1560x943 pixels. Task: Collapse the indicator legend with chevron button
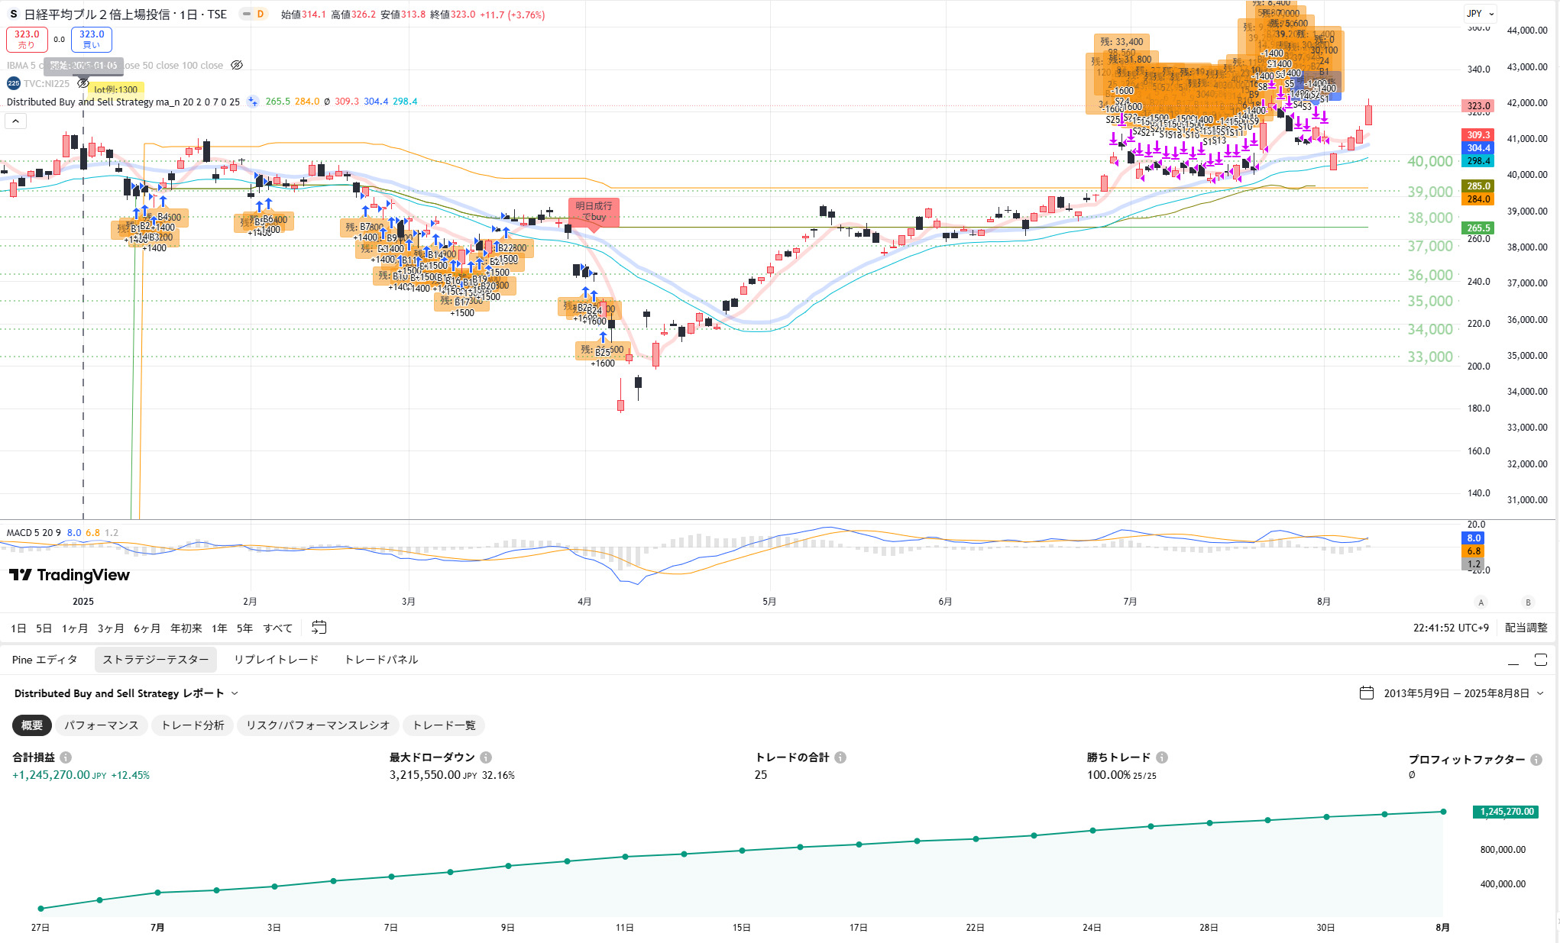coord(15,121)
